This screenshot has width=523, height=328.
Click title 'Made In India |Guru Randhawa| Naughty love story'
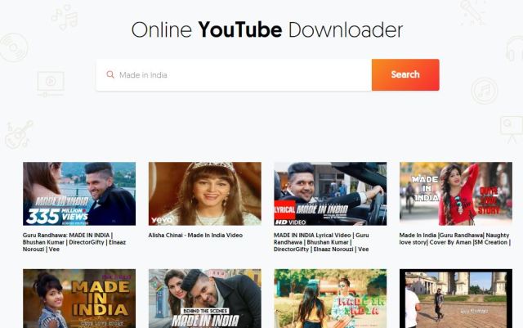pyautogui.click(x=455, y=239)
